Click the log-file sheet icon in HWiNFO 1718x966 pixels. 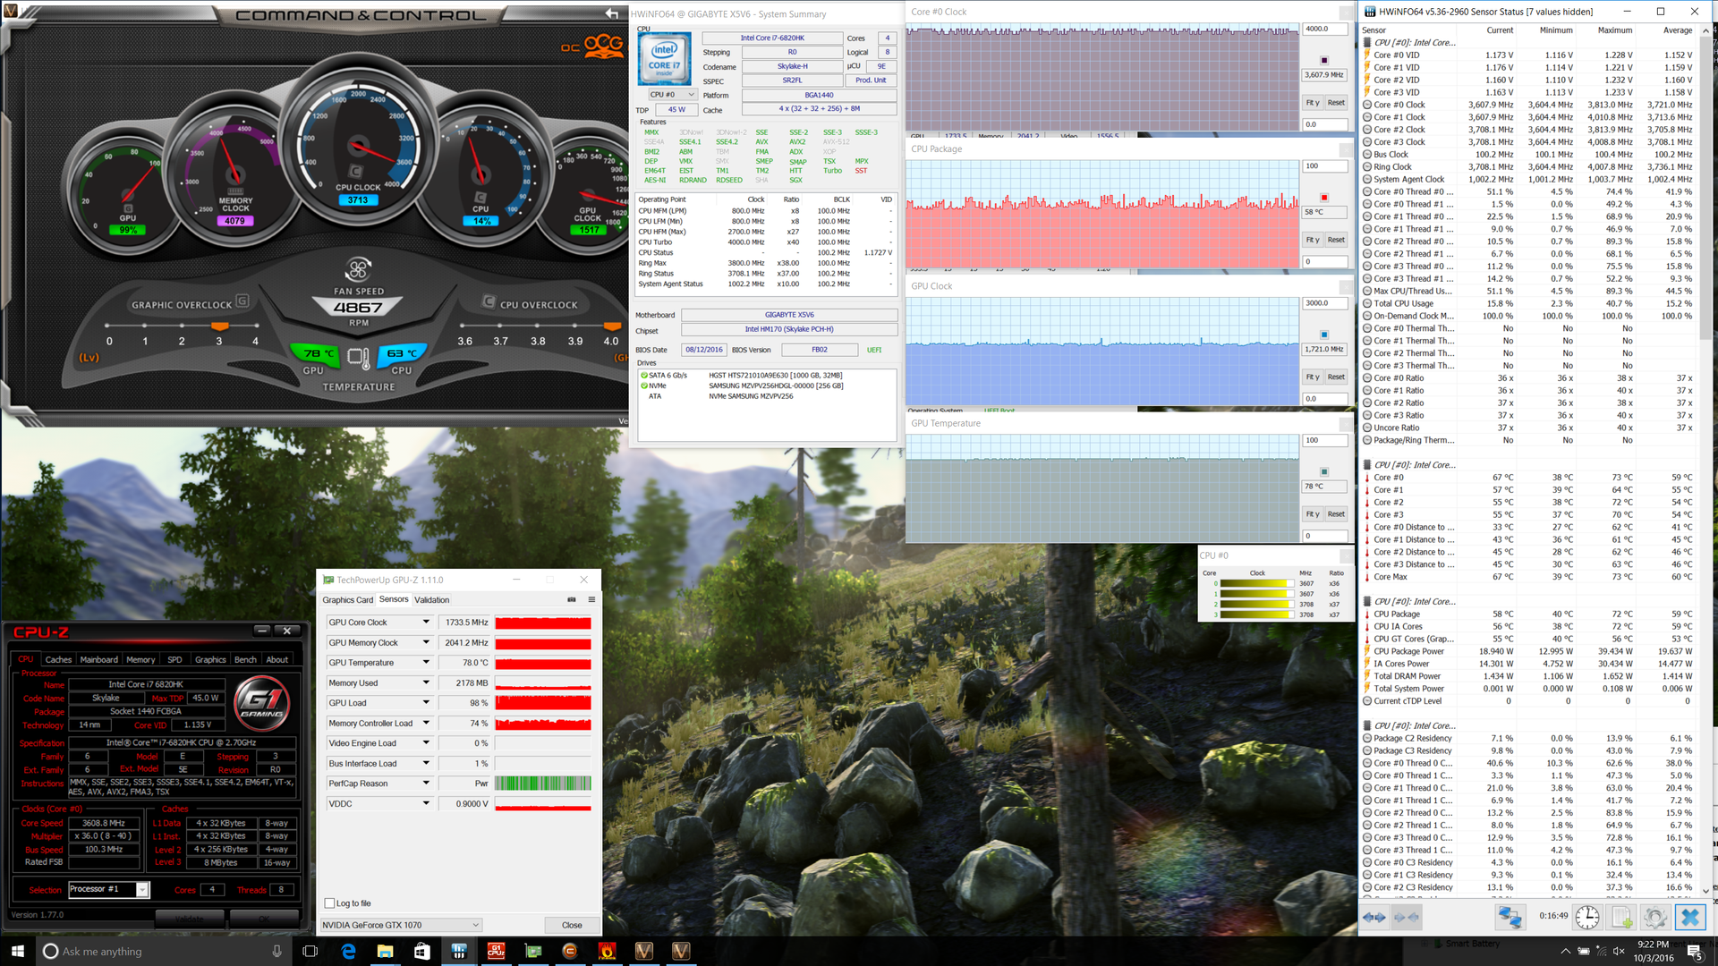click(1621, 917)
